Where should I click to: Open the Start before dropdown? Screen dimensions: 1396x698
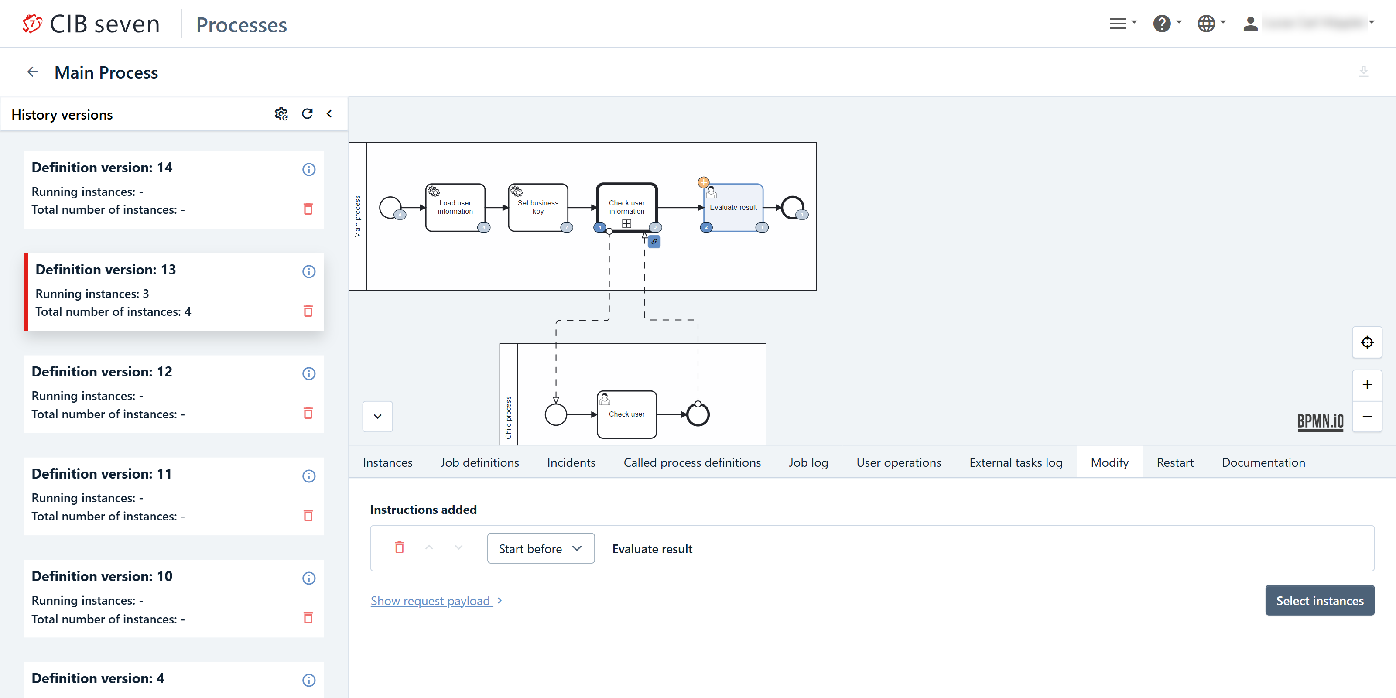pyautogui.click(x=541, y=548)
